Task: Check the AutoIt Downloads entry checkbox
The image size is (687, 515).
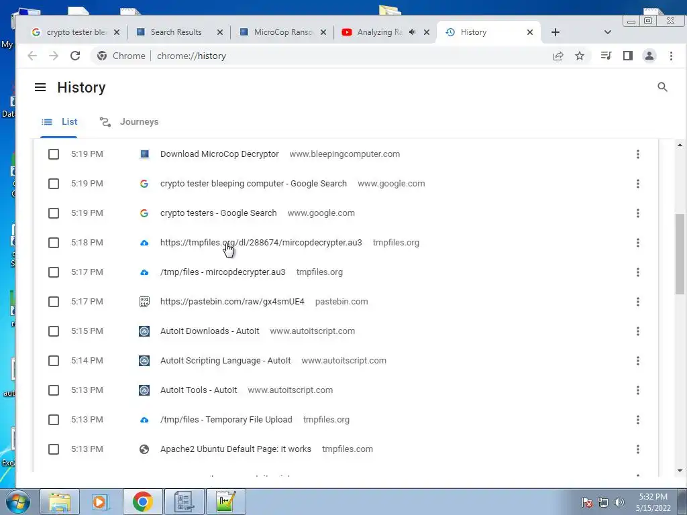Action: (x=54, y=331)
